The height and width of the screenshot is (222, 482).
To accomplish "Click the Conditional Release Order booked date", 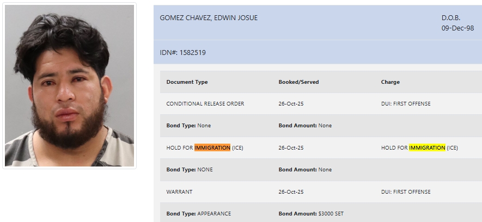I will point(291,104).
